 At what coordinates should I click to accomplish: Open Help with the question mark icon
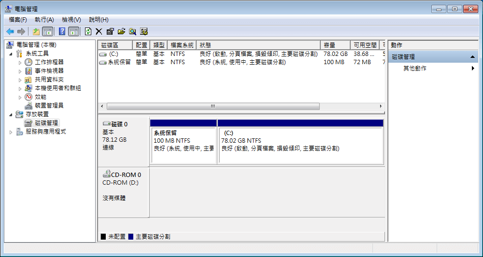coord(62,31)
